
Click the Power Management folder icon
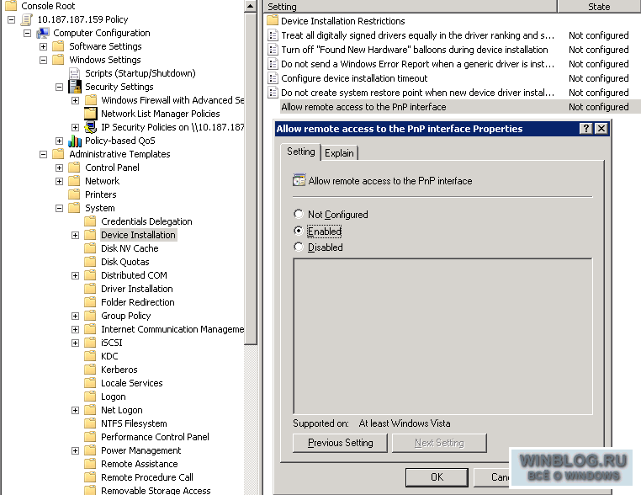coord(90,450)
